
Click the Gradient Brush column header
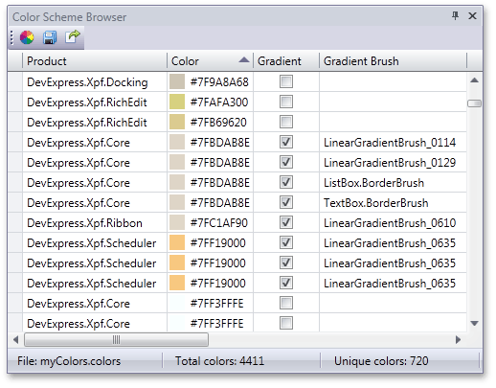click(393, 60)
